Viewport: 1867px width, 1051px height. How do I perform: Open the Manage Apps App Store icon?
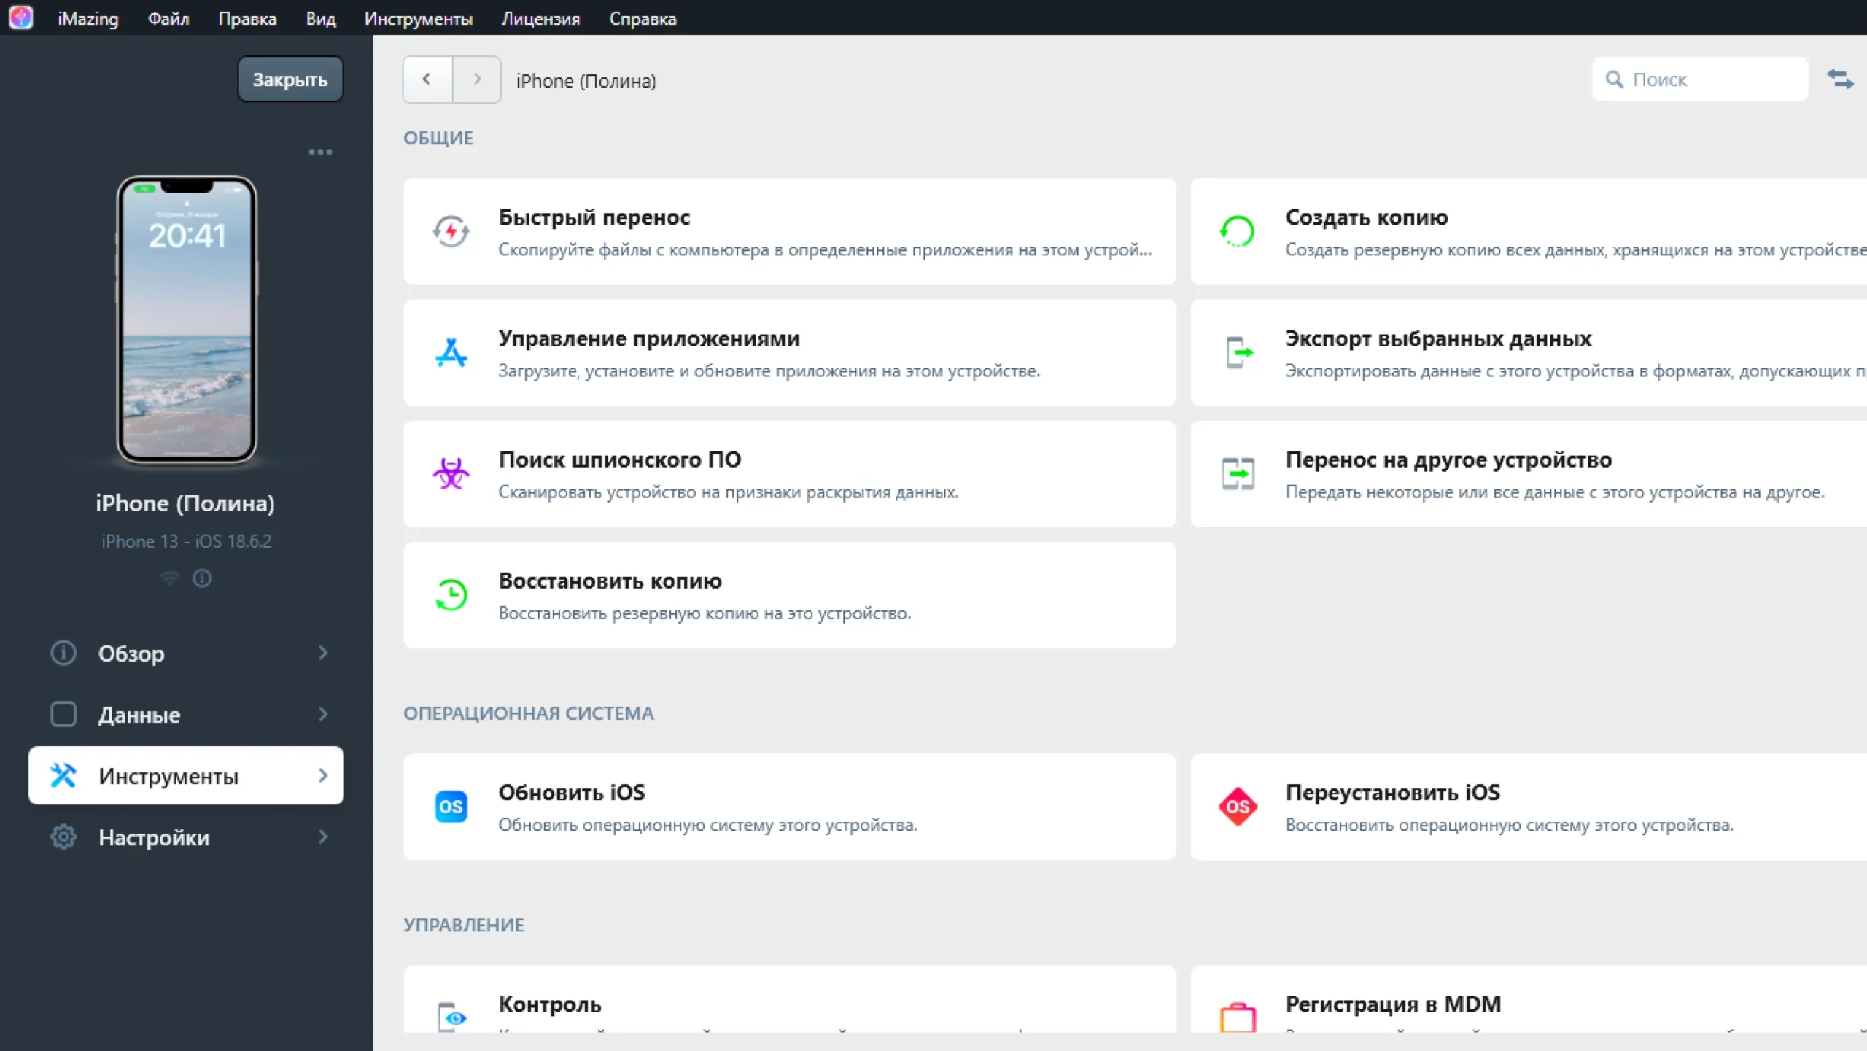point(451,353)
